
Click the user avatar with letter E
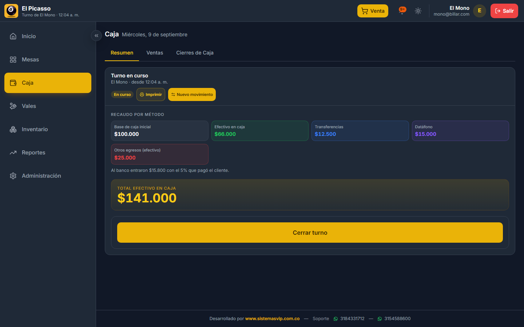[x=480, y=11]
